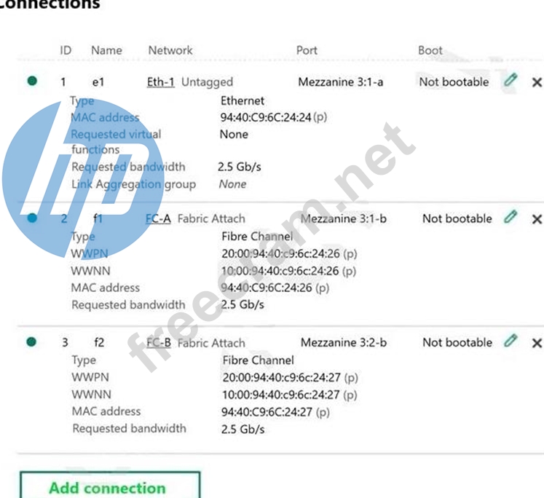Remove connection e1 with X icon
This screenshot has width=544, height=498.
[537, 82]
